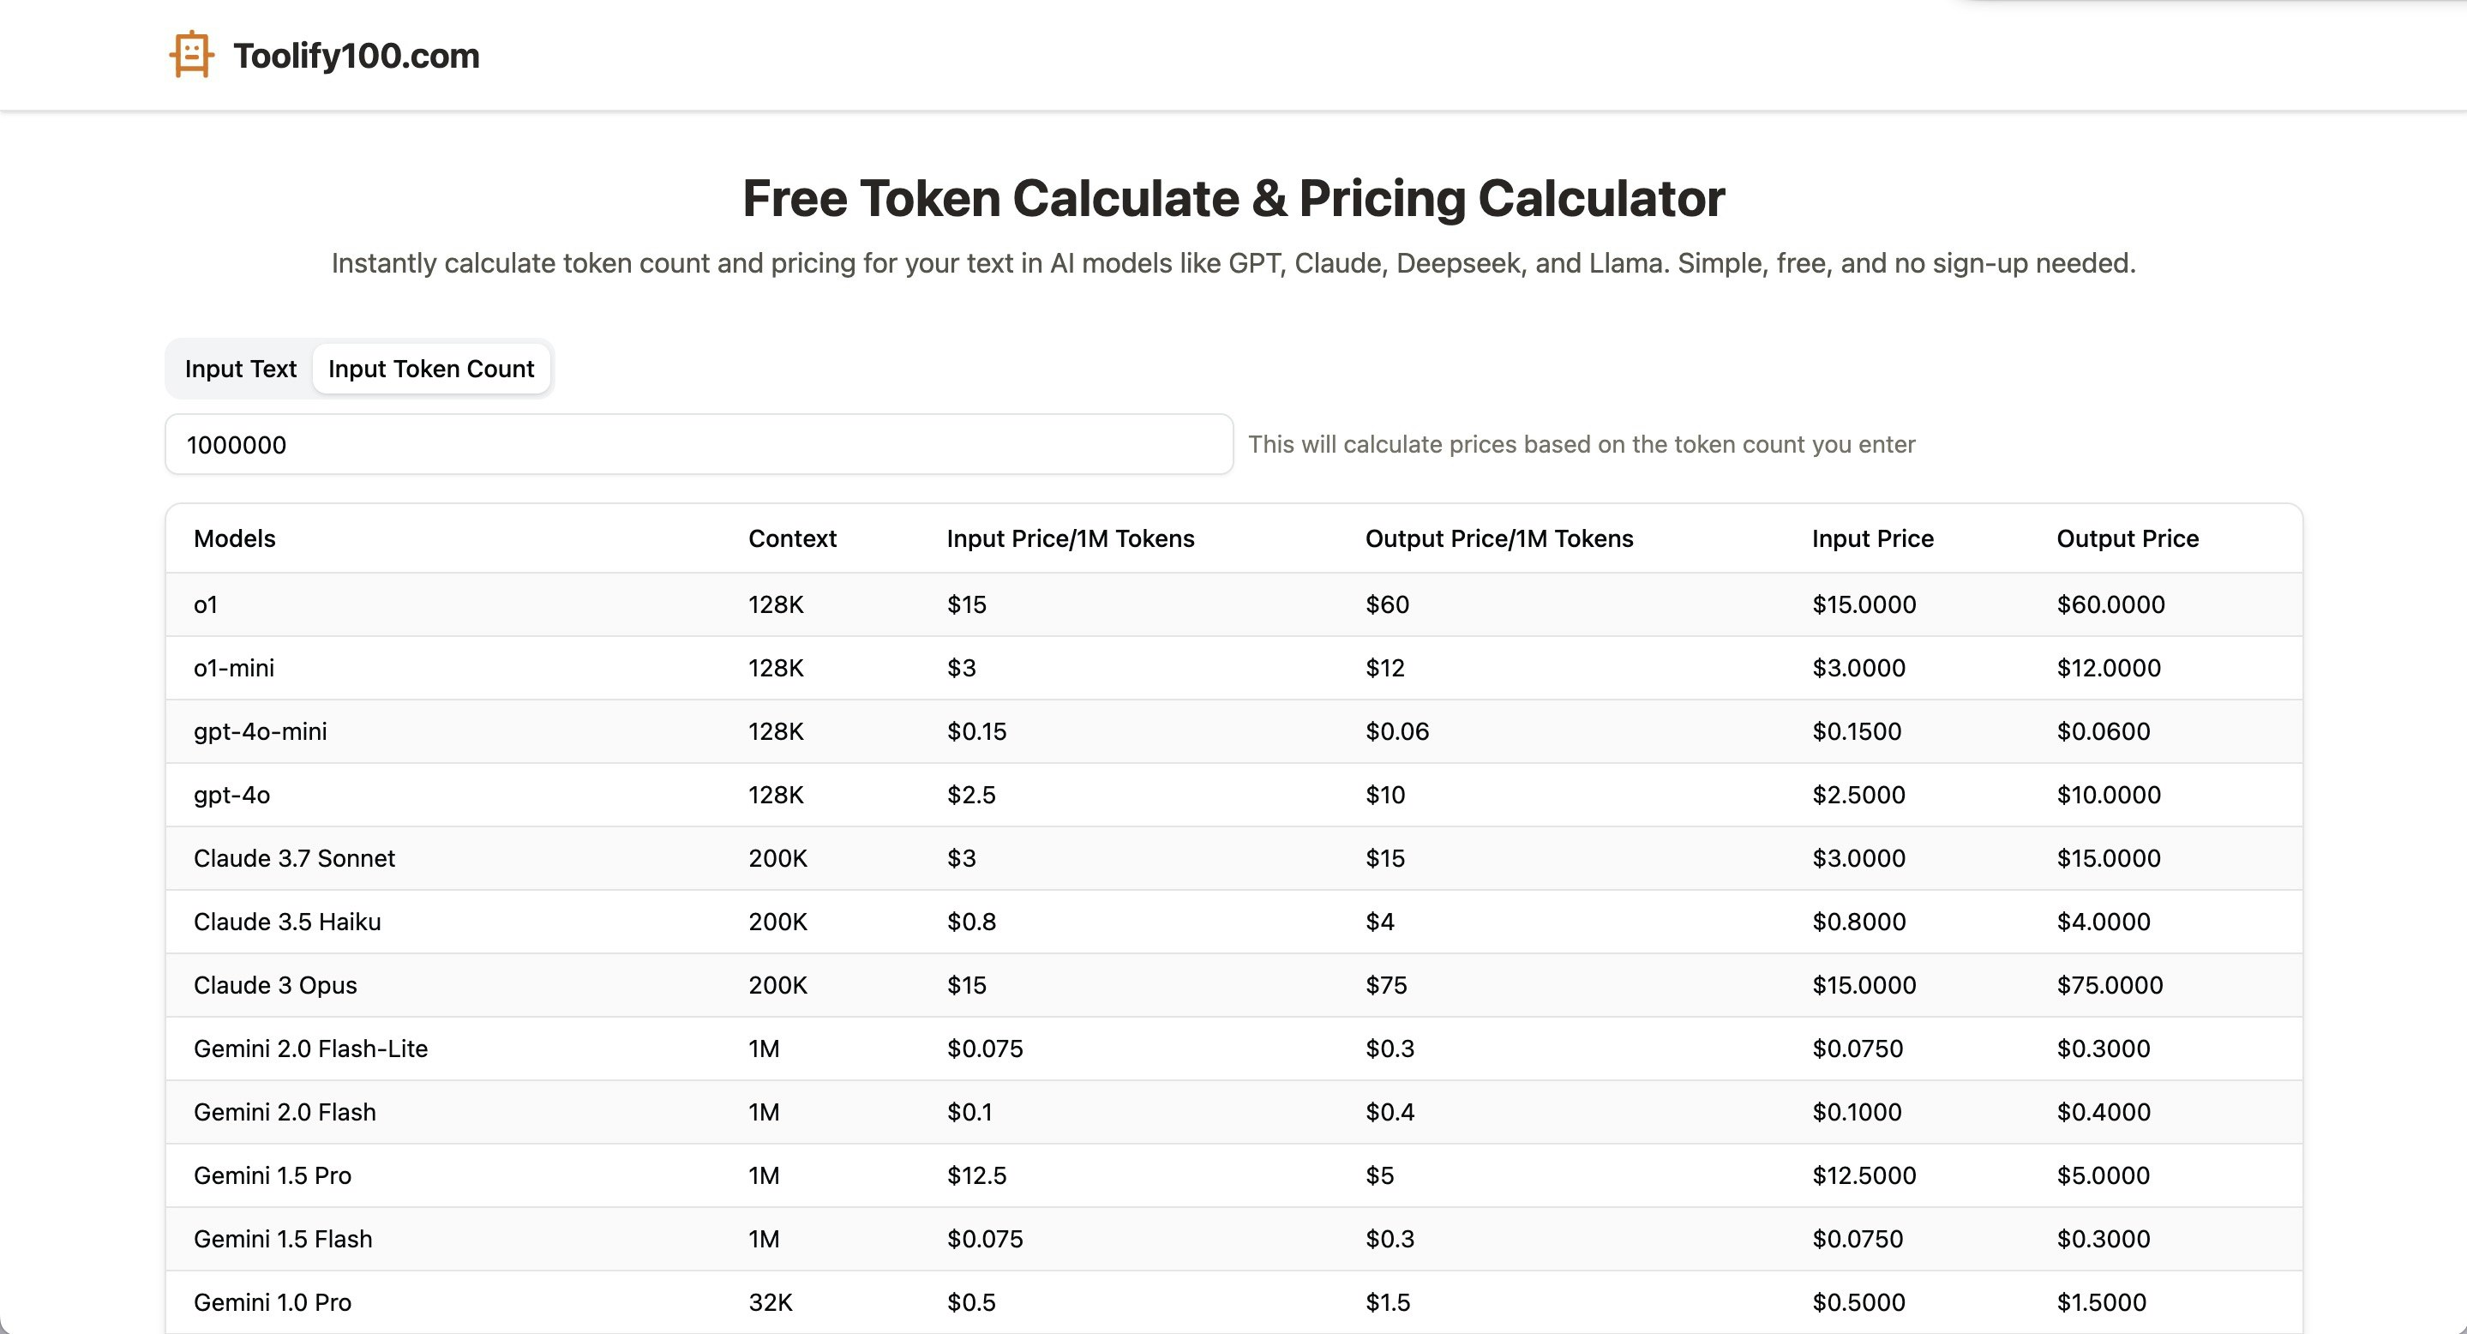Click the Input Price column header
The height and width of the screenshot is (1334, 2467).
(1872, 538)
